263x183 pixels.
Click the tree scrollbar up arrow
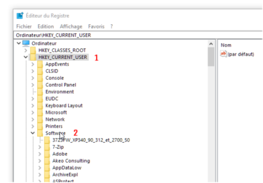tap(211, 44)
